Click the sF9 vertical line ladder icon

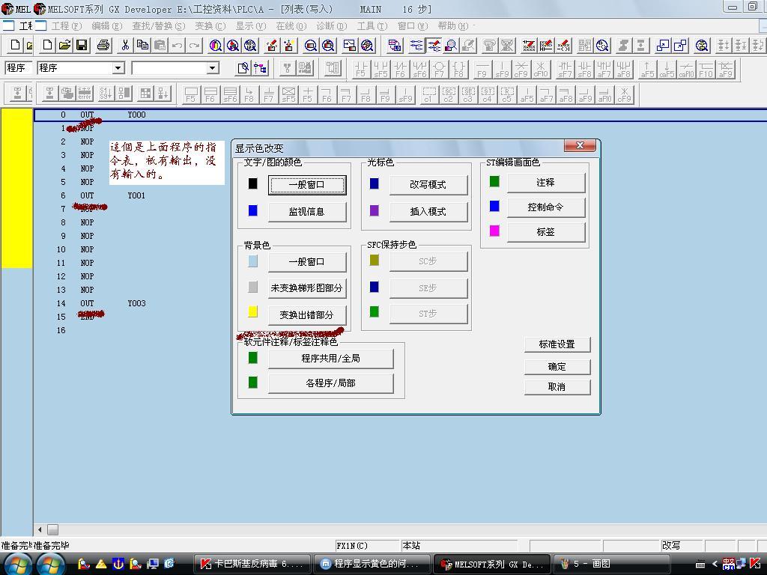click(x=501, y=70)
